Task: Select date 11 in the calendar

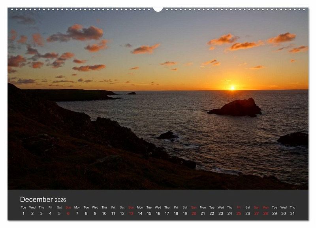Action: (x=113, y=213)
